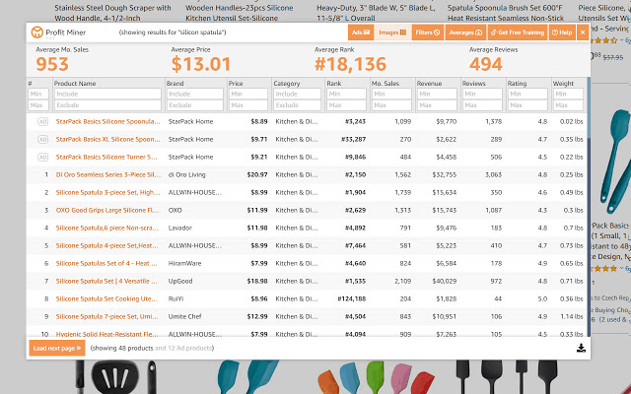This screenshot has height=394, width=631.
Task: Focus the Category Exclude filter field
Action: (297, 105)
